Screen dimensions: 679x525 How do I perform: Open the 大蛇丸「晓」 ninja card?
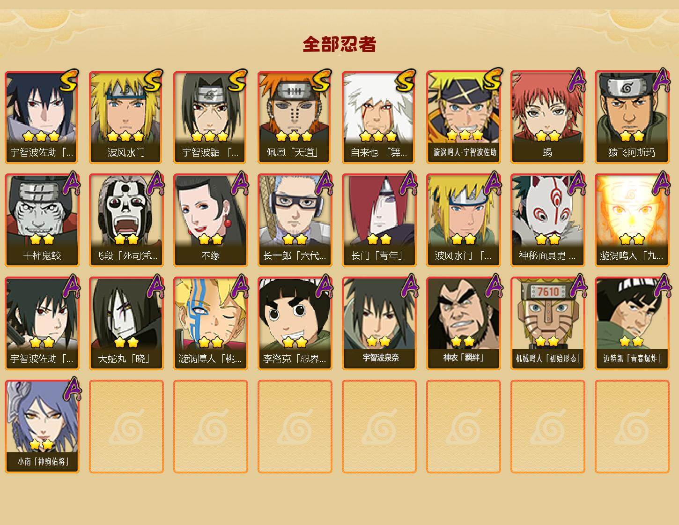126,323
